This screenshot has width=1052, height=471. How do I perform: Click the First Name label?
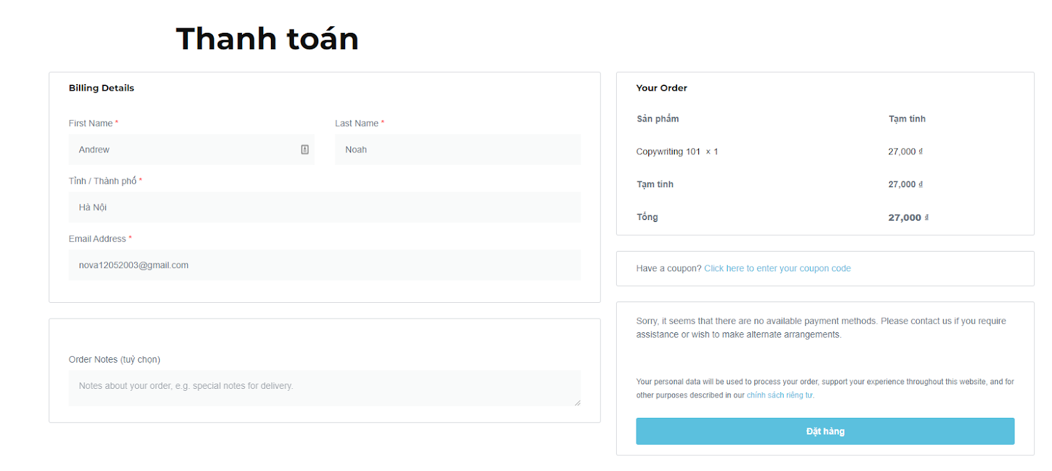click(x=91, y=123)
